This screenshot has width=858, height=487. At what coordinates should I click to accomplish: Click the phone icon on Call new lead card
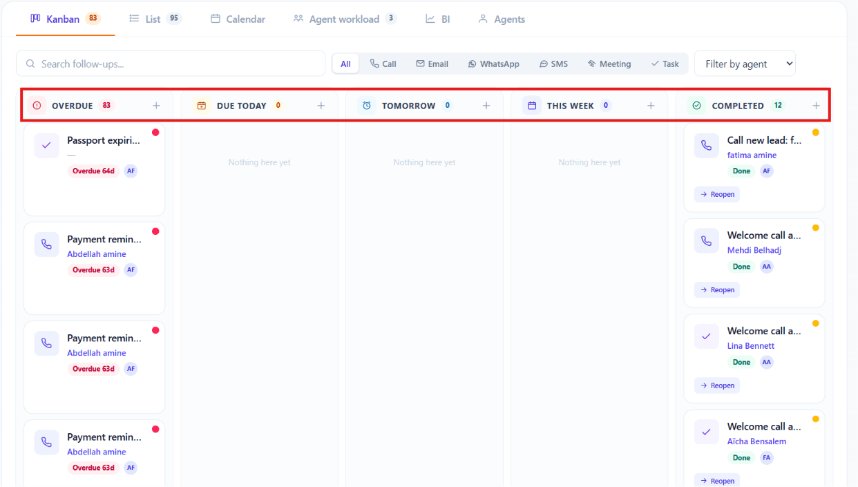pyautogui.click(x=706, y=146)
